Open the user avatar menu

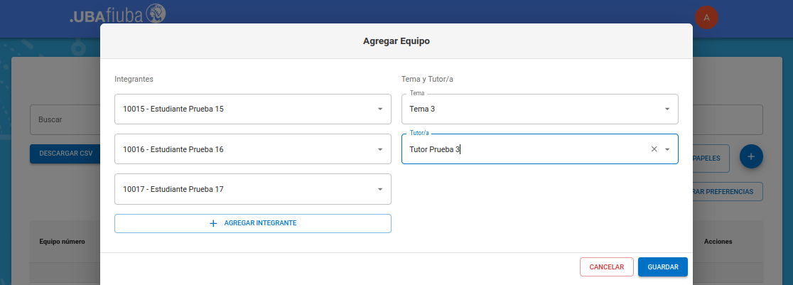tap(706, 17)
